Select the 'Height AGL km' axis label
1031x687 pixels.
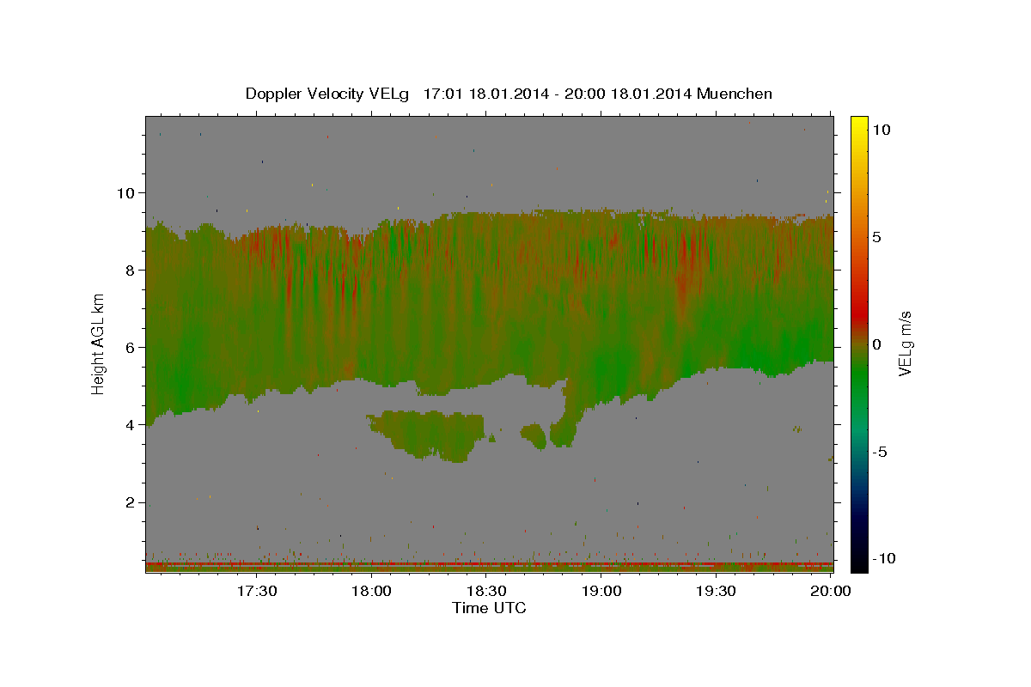(x=99, y=343)
